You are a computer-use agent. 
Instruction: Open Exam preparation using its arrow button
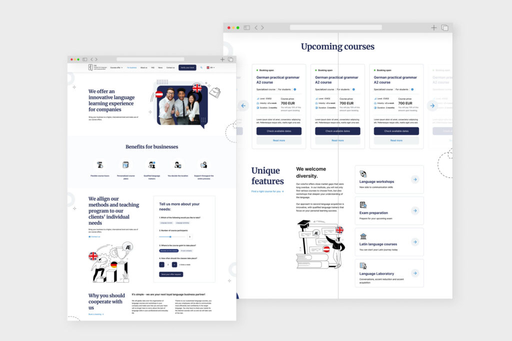click(415, 211)
